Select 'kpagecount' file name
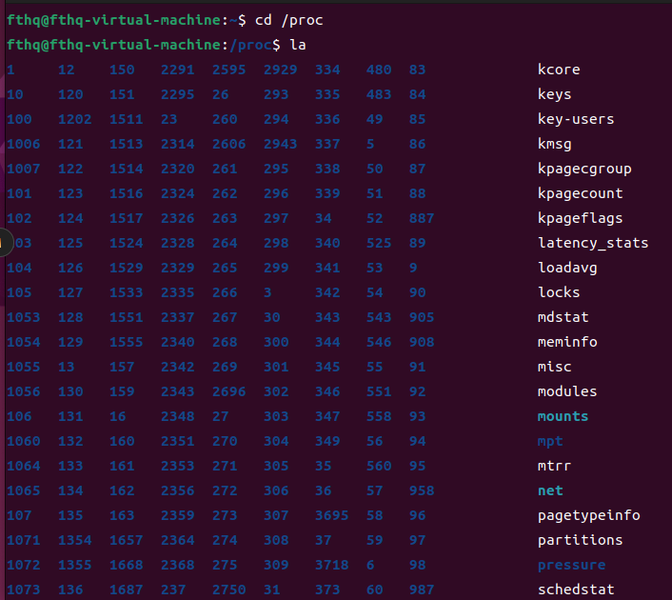This screenshot has height=600, width=672. 581,193
